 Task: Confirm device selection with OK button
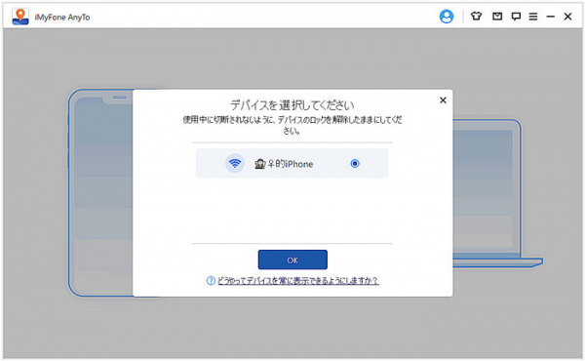point(292,260)
